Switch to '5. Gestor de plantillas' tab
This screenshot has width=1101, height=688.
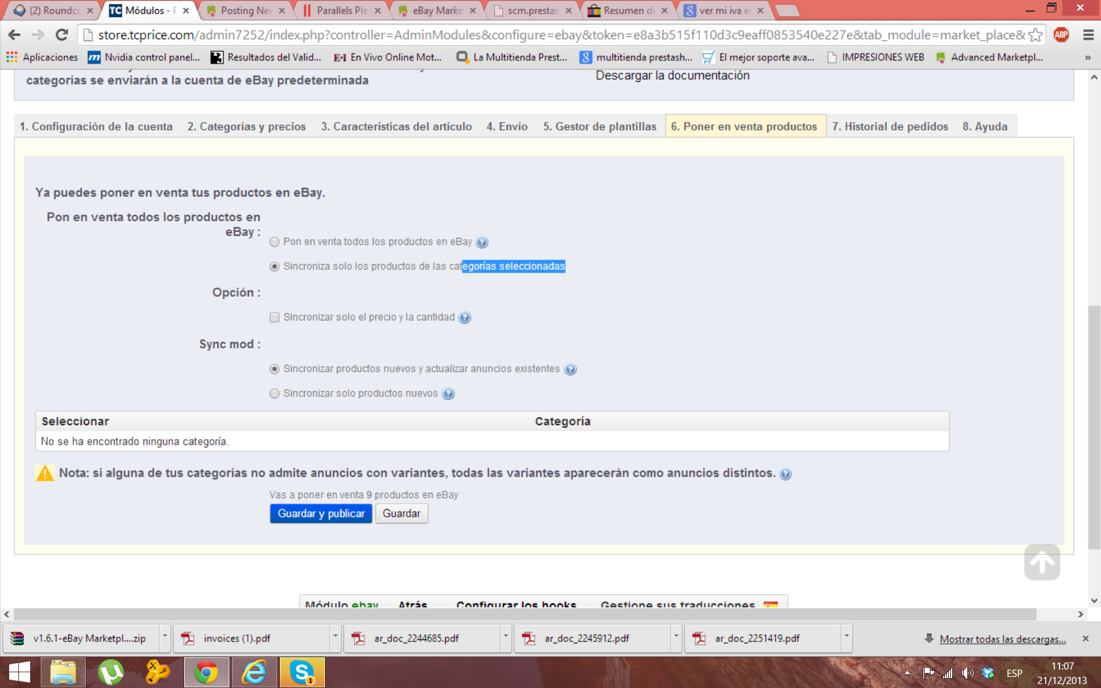coord(600,126)
